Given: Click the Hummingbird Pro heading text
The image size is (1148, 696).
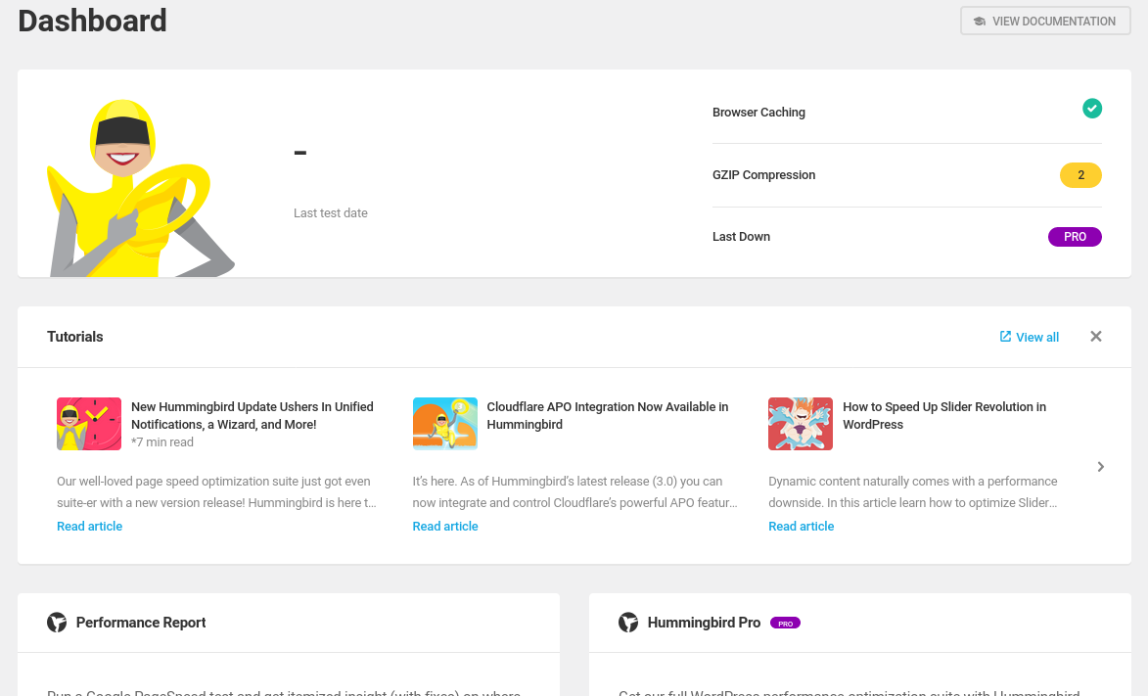Looking at the screenshot, I should [704, 623].
